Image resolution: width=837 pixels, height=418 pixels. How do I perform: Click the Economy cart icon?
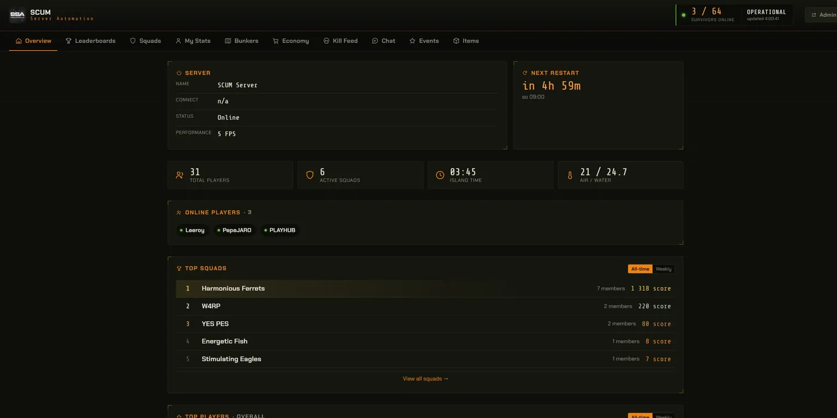[276, 41]
